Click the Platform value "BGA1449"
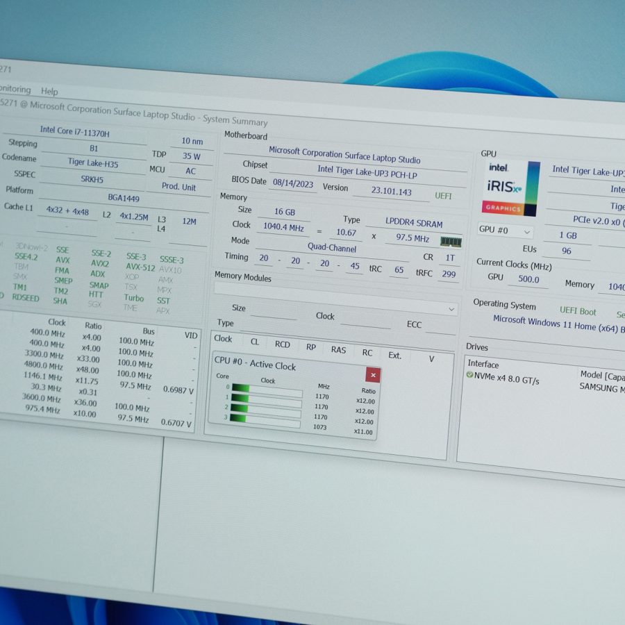 click(x=124, y=198)
